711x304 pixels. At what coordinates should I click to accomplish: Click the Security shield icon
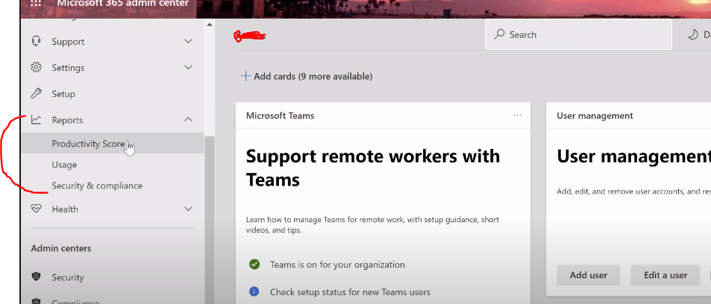point(36,277)
